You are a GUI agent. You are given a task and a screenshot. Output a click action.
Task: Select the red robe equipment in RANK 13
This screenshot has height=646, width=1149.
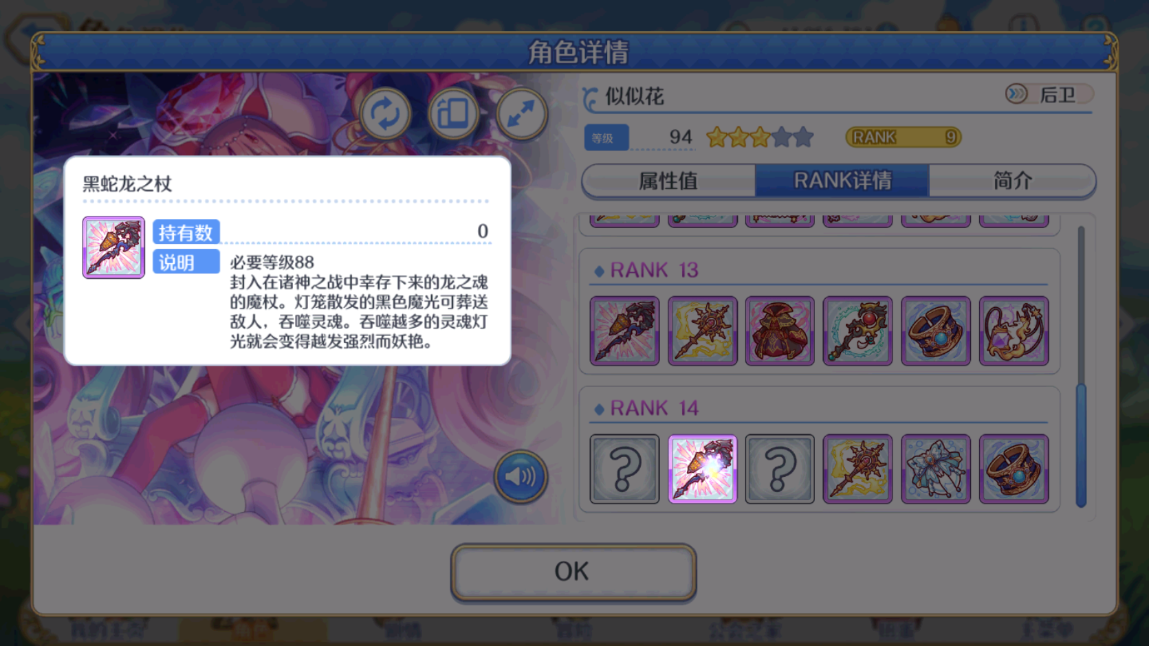coord(780,331)
